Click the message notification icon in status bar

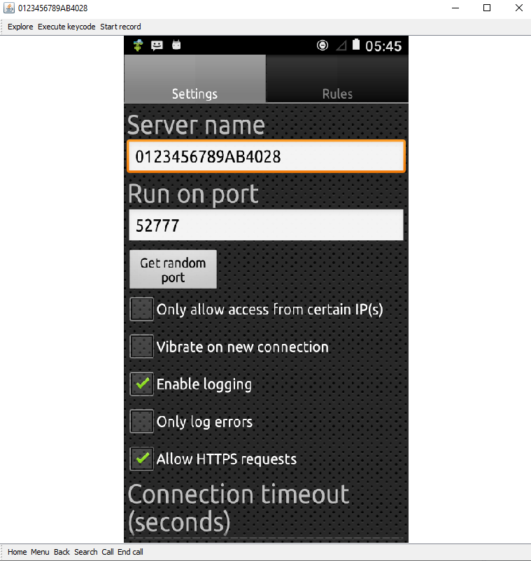157,46
